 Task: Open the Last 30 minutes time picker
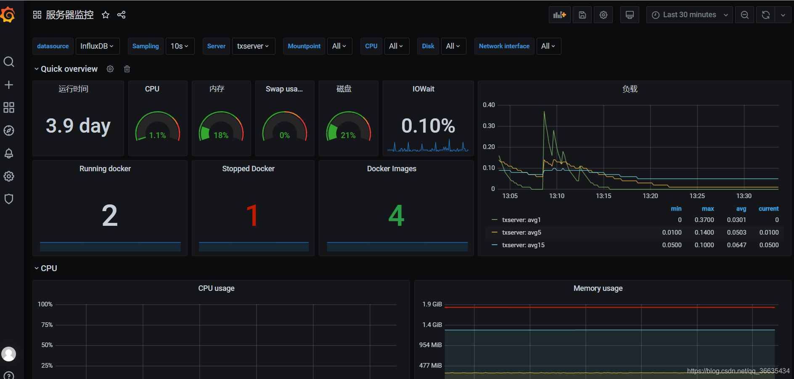pyautogui.click(x=689, y=15)
